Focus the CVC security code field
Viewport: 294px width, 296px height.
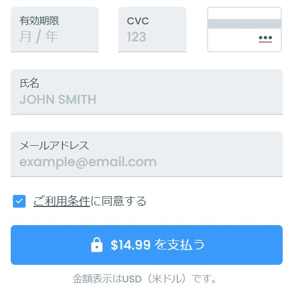[152, 29]
